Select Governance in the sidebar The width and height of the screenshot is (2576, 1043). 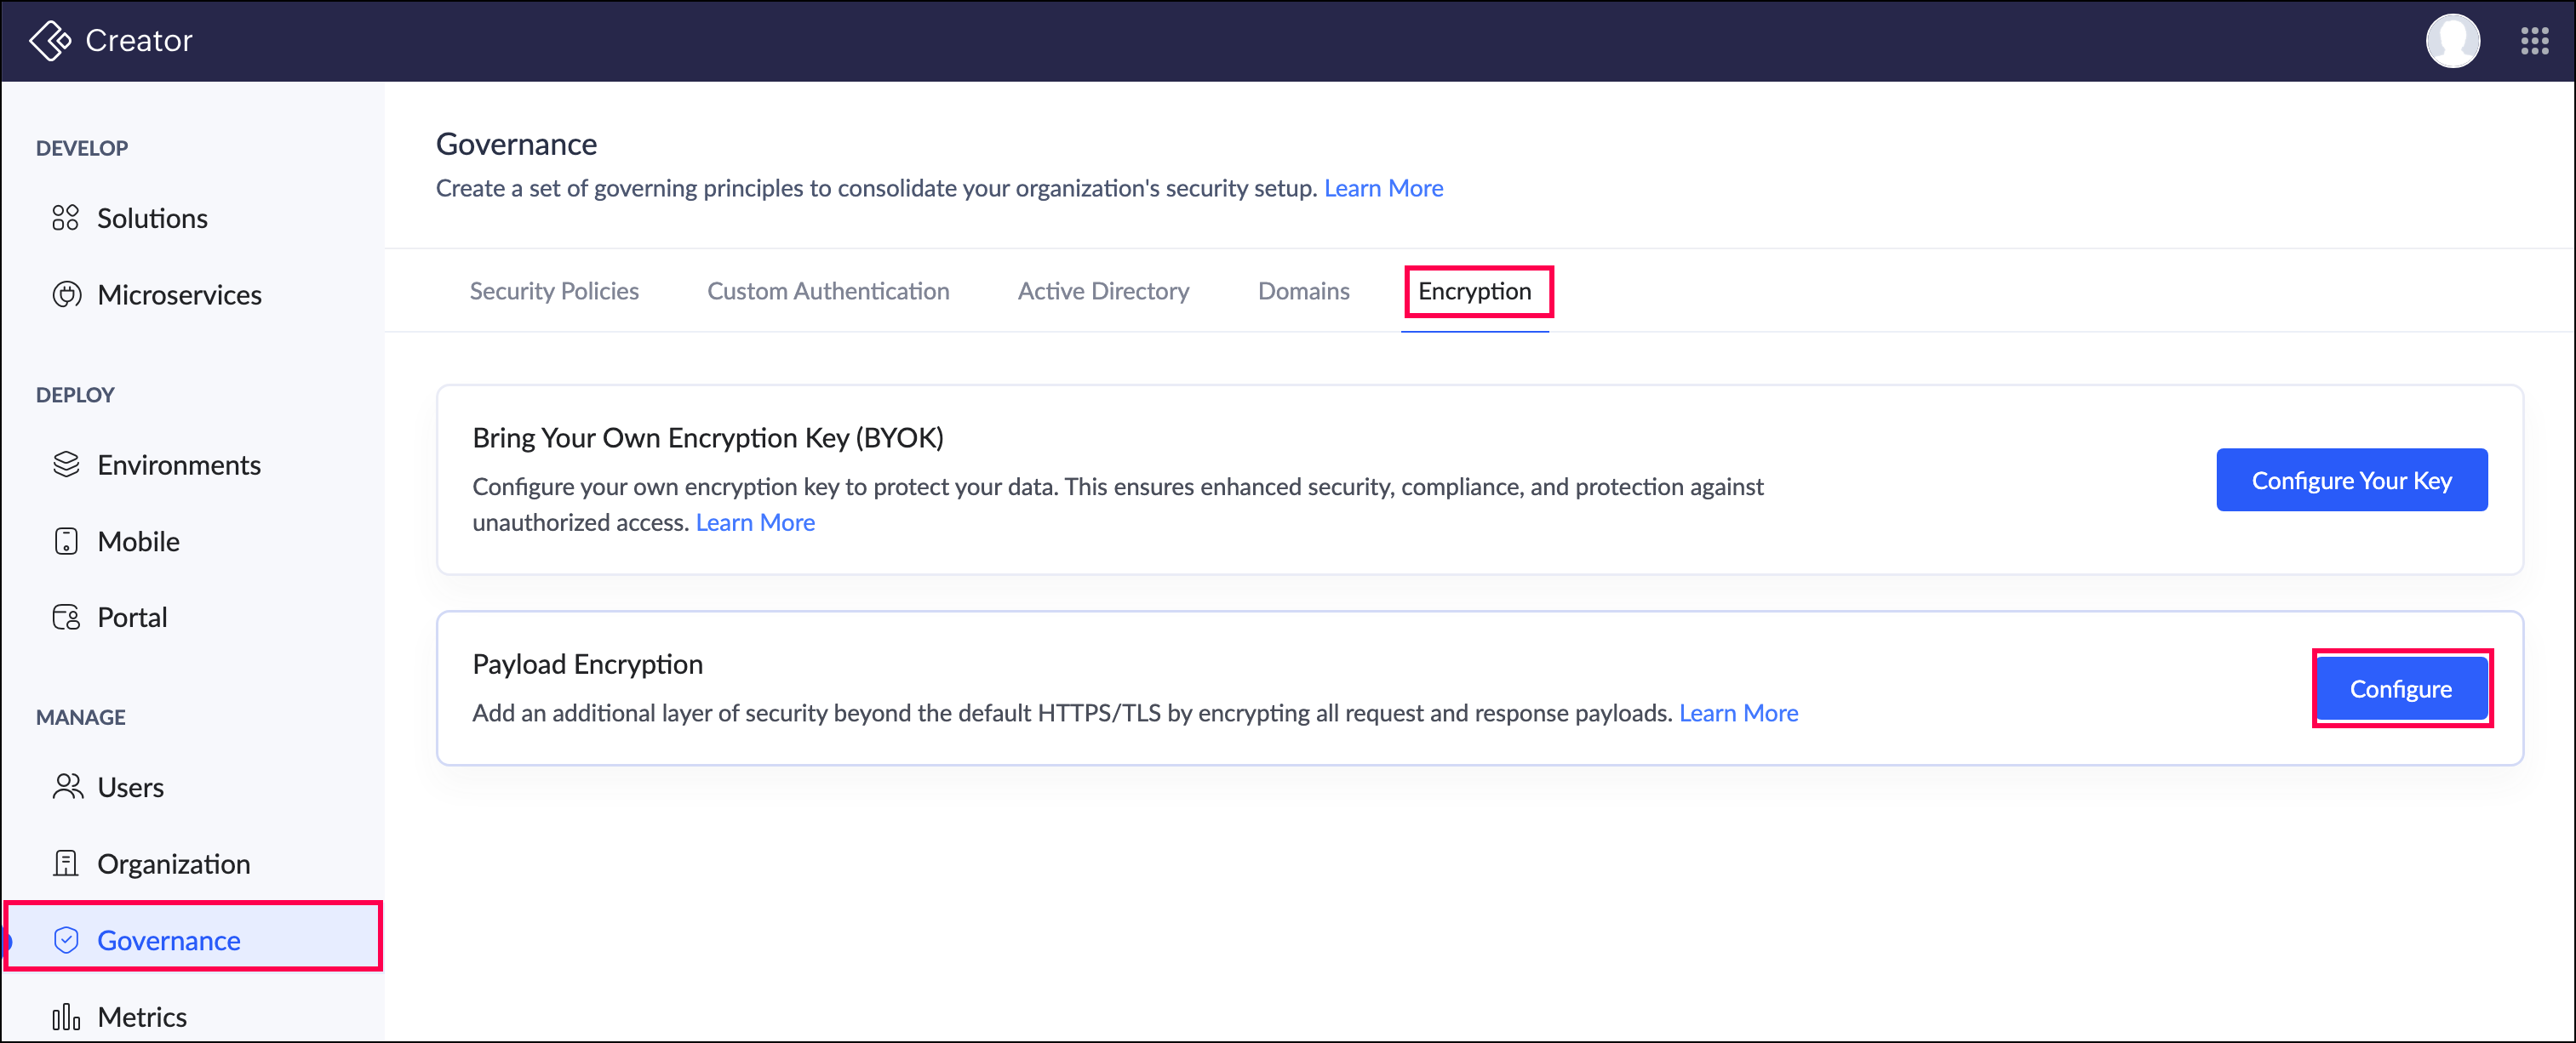pyautogui.click(x=169, y=940)
